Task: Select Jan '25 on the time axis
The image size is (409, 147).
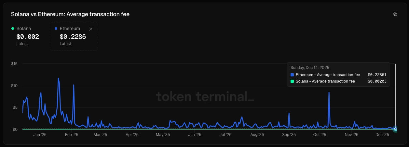Action: click(x=40, y=135)
